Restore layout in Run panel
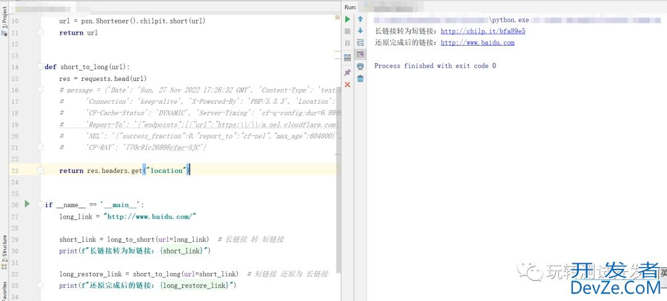667x301 pixels. pyautogui.click(x=348, y=57)
